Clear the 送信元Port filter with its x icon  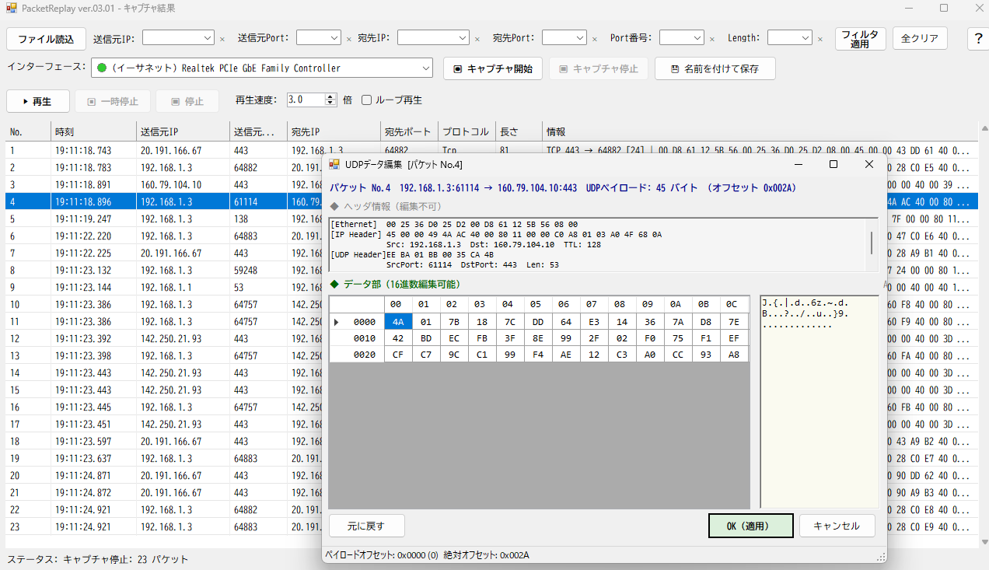[x=348, y=38]
